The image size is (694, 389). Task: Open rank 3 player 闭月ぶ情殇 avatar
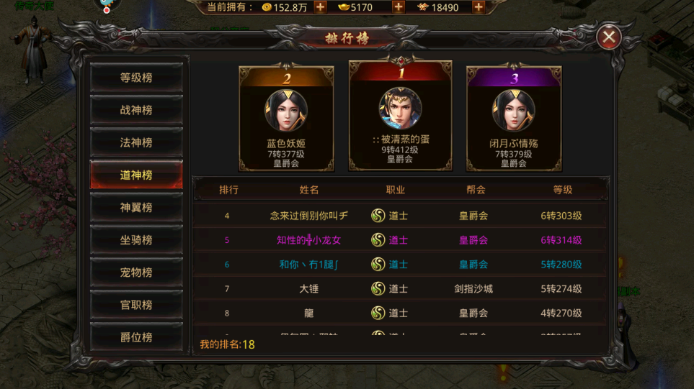pos(513,111)
